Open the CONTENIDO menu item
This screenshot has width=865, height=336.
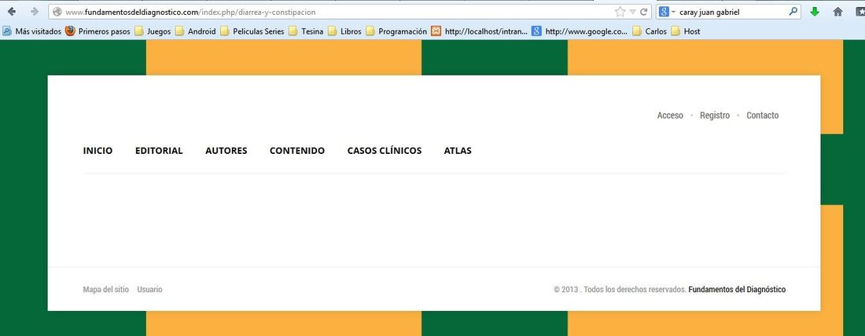pos(297,151)
